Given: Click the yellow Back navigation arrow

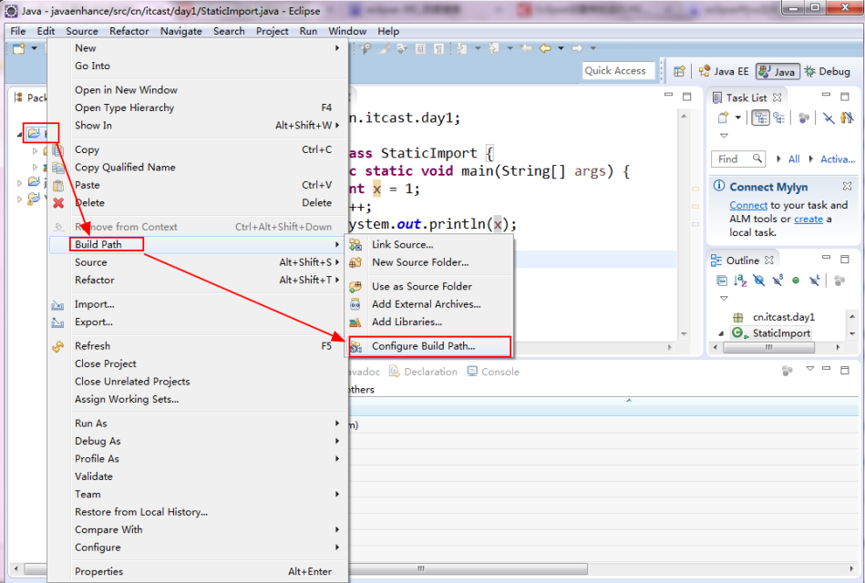Looking at the screenshot, I should 545,48.
